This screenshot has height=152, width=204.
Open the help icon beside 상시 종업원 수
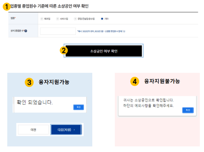26,31
